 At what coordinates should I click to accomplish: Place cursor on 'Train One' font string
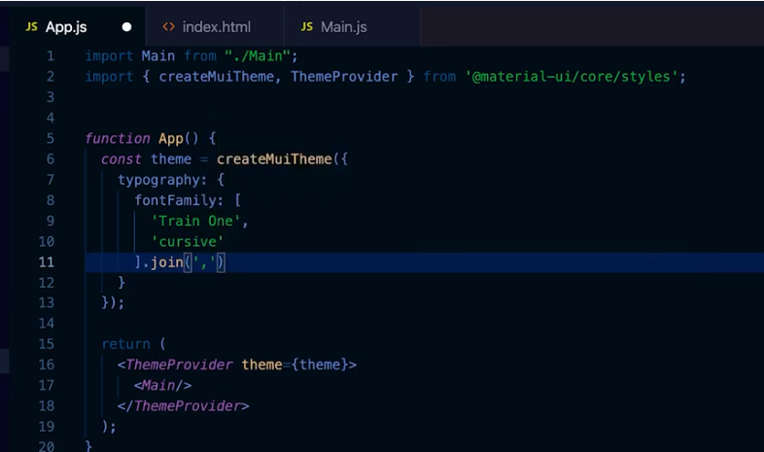[x=196, y=221]
